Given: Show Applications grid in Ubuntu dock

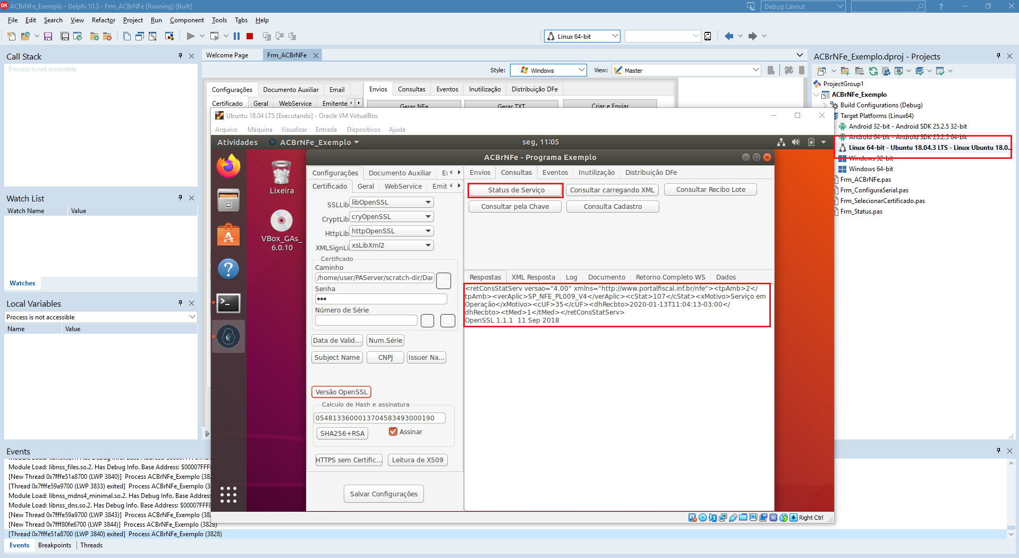Looking at the screenshot, I should (228, 495).
